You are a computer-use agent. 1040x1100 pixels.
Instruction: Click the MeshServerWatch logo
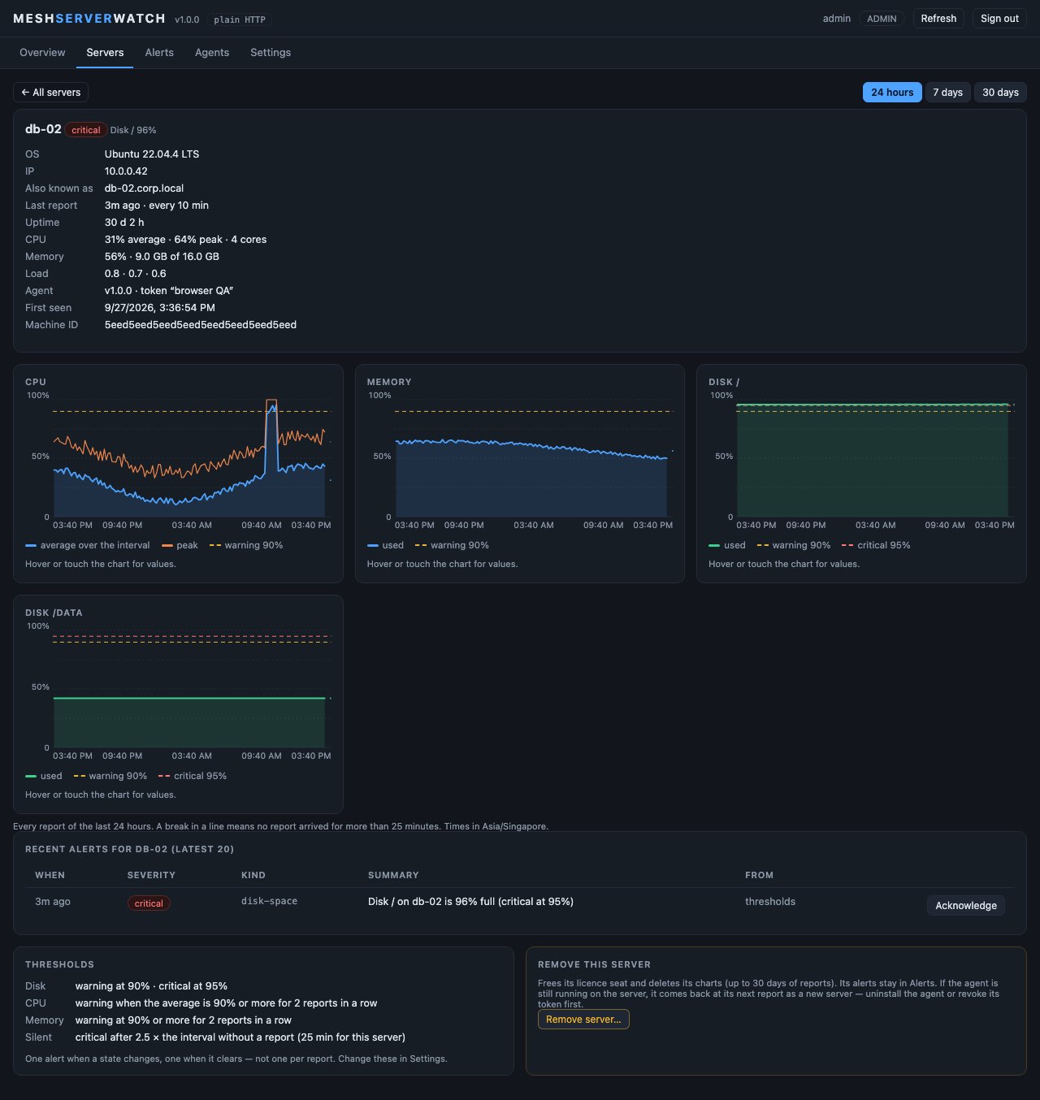click(89, 19)
